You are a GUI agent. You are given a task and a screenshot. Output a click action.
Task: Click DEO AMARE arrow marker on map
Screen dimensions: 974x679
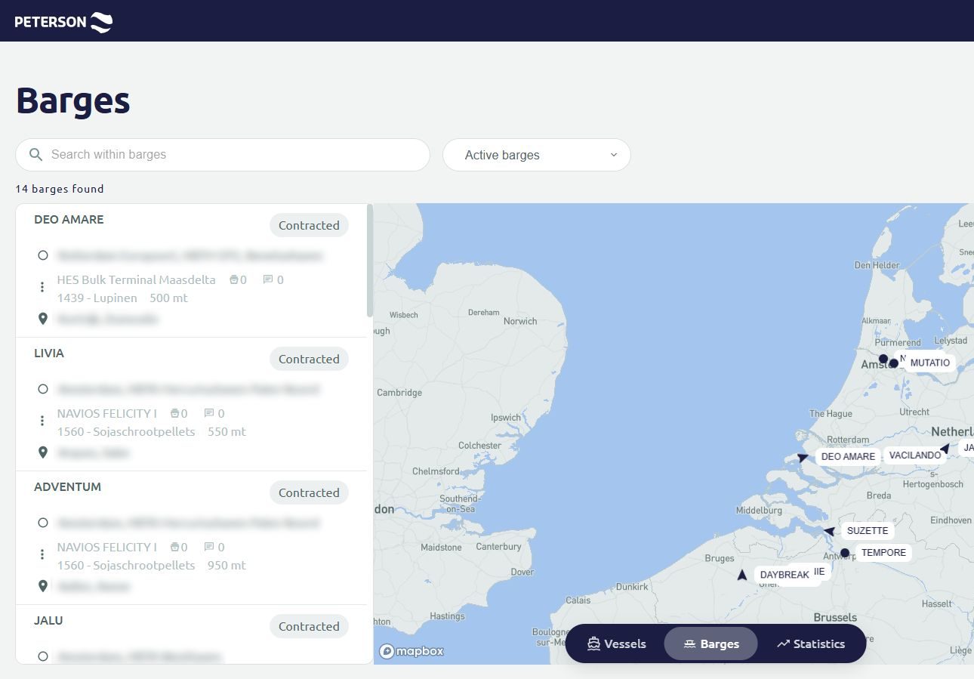(803, 457)
